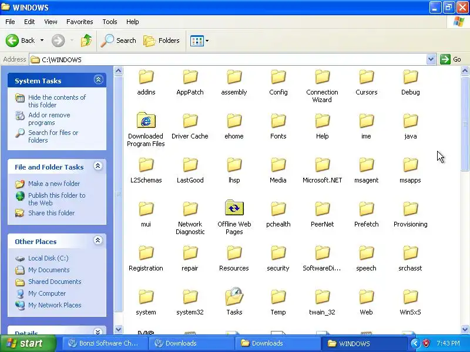Click the file list scroll down arrow
Viewport: 470px width, 352px height.
pos(465,329)
